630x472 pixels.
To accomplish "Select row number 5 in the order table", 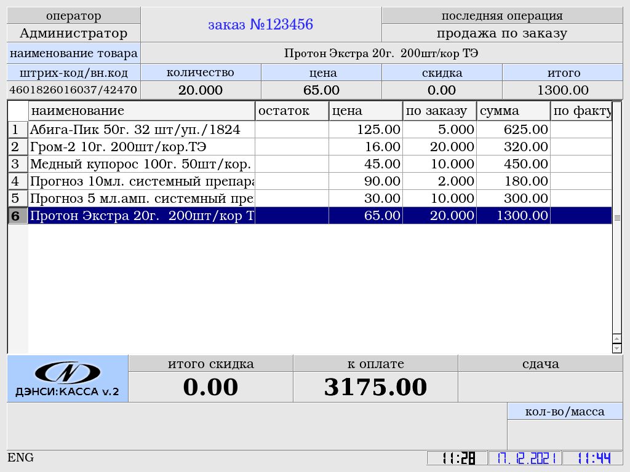I will click(18, 199).
